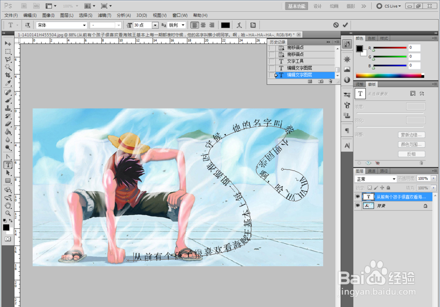Select the Hand tool
The image size is (440, 307).
(8, 206)
